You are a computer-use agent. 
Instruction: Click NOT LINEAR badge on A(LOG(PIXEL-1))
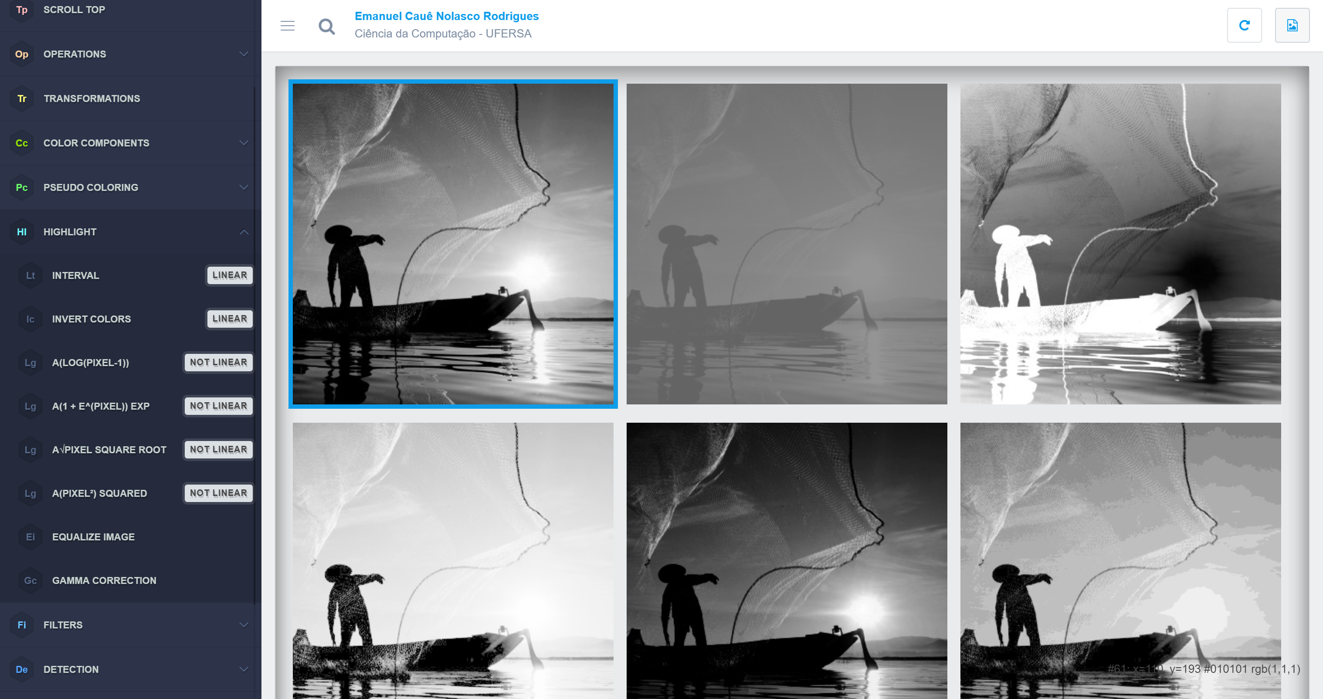click(x=218, y=363)
